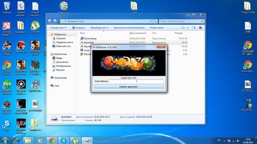Click Записать на оптический диск
This screenshot has width=257, height=144.
[x=129, y=28]
